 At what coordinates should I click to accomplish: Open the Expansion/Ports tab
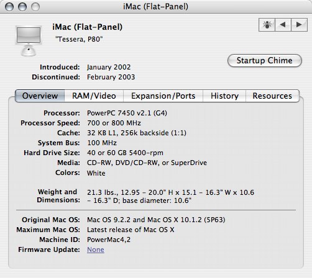(x=163, y=96)
